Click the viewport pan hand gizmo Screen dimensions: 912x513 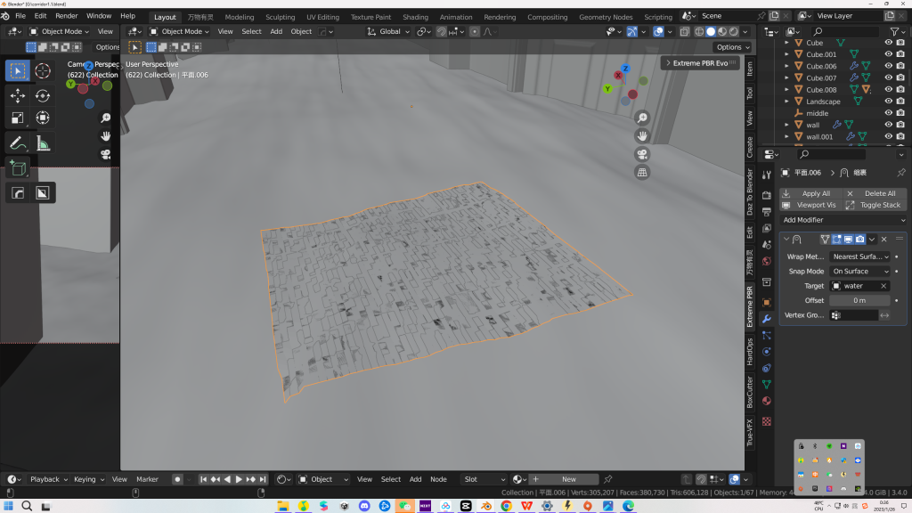coord(642,136)
